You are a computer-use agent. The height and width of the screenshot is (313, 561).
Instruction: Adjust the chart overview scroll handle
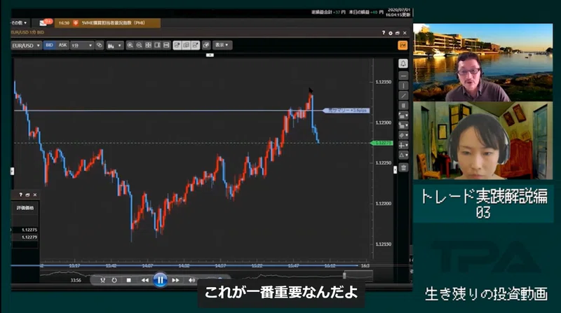pos(344,274)
